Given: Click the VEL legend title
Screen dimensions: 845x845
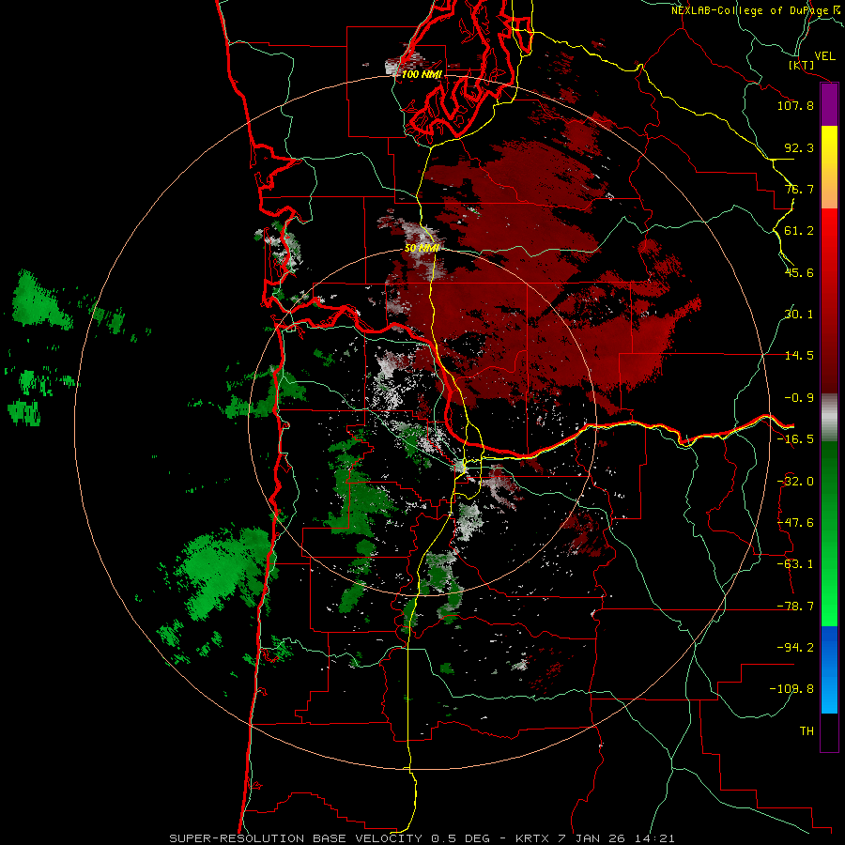Looking at the screenshot, I should 825,56.
